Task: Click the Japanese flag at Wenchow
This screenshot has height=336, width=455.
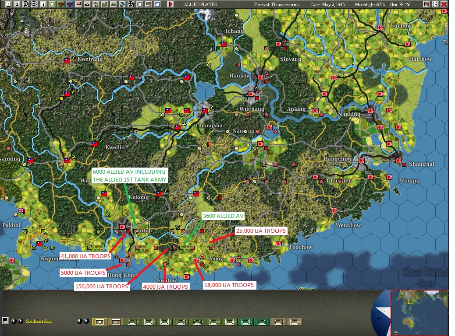Action: 334,210
